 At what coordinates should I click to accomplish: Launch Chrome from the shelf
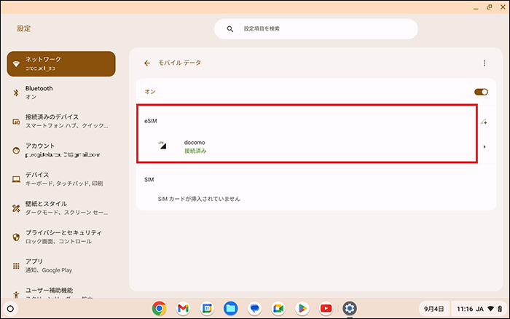[159, 308]
